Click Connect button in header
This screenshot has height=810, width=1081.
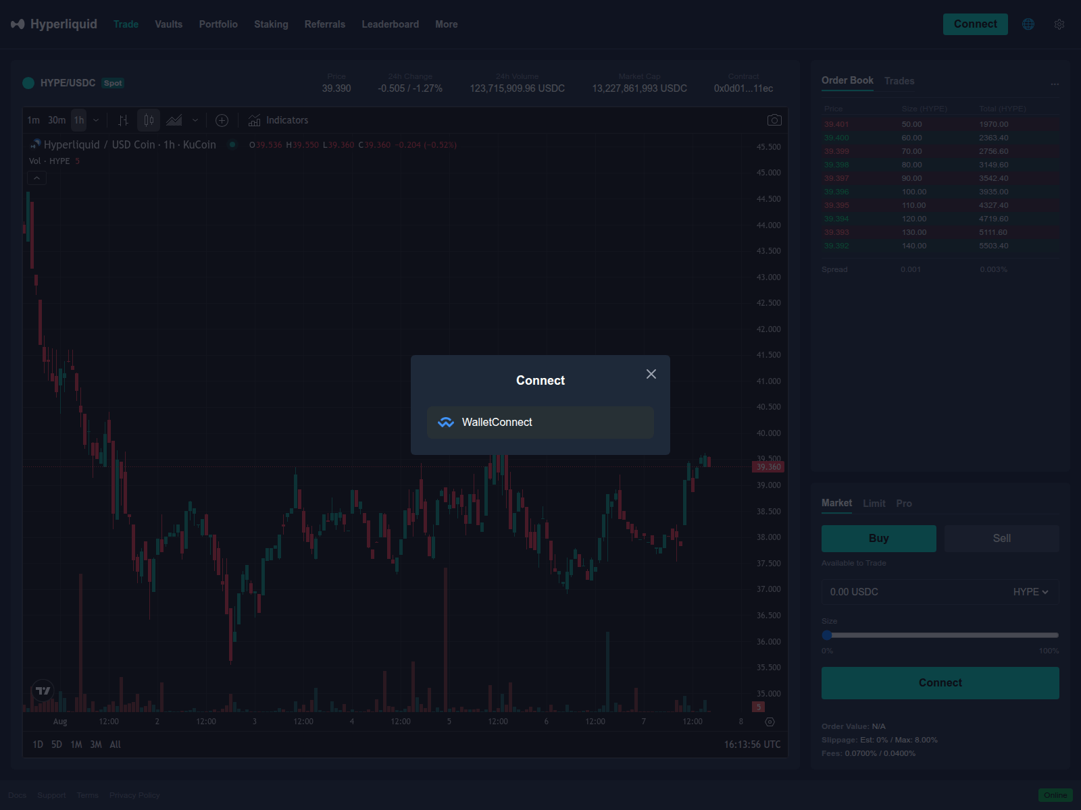[x=976, y=24]
